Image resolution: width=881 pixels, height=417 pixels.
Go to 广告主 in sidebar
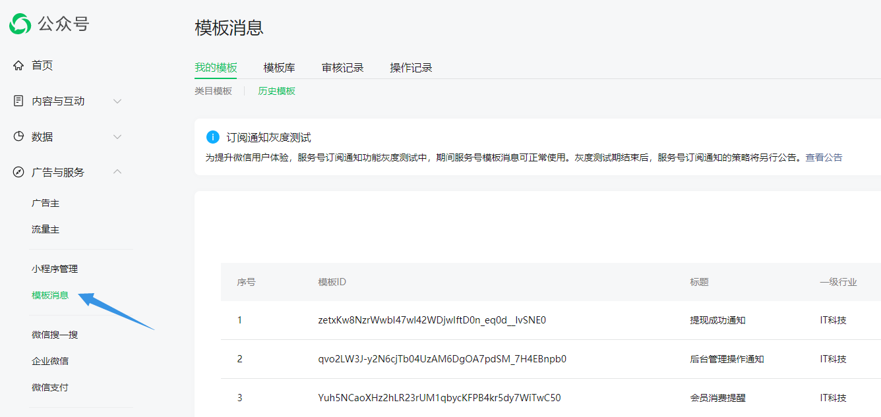46,203
